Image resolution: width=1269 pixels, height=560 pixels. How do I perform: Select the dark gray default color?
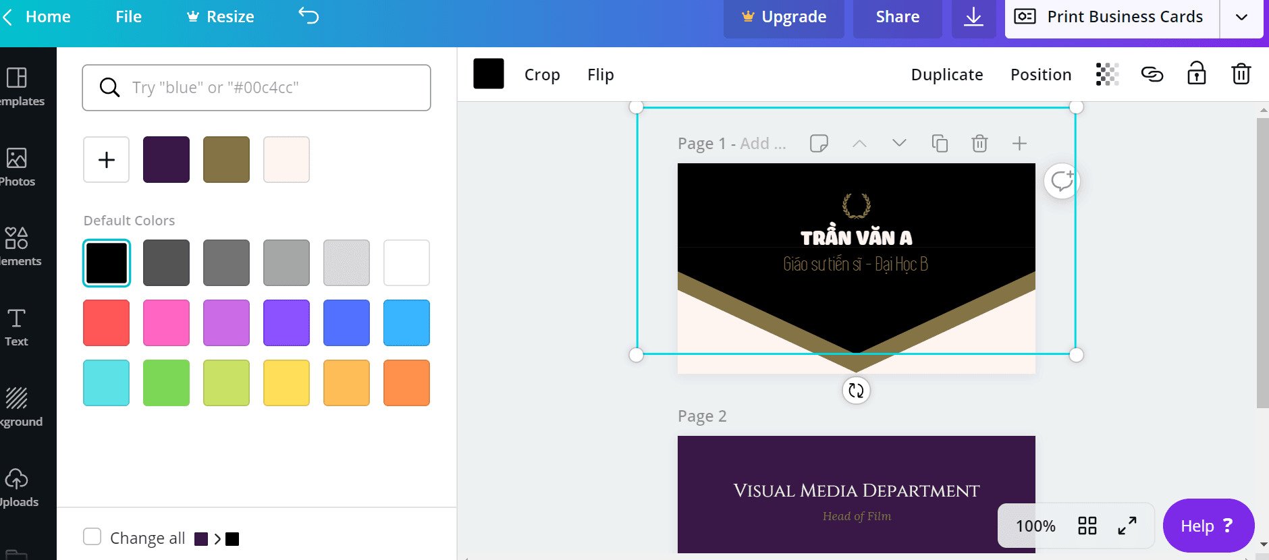[x=166, y=262]
